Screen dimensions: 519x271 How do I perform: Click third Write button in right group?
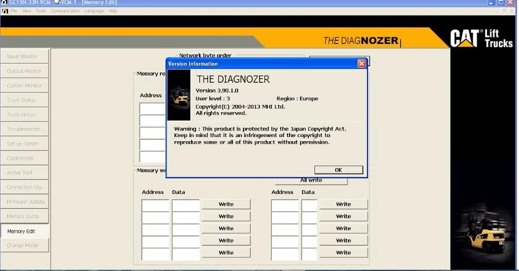[344, 228]
